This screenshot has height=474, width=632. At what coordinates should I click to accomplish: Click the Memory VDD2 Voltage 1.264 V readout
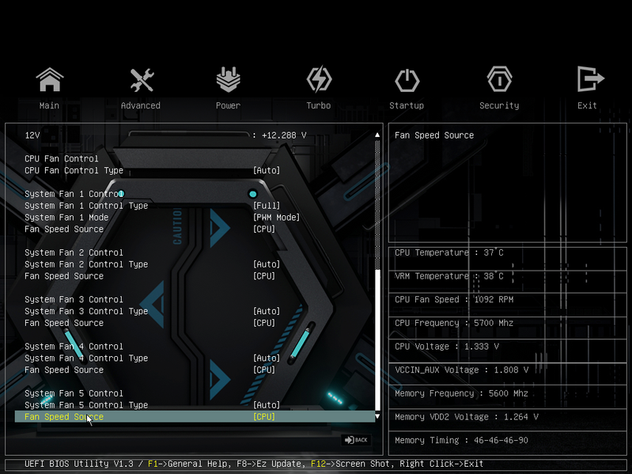point(467,417)
